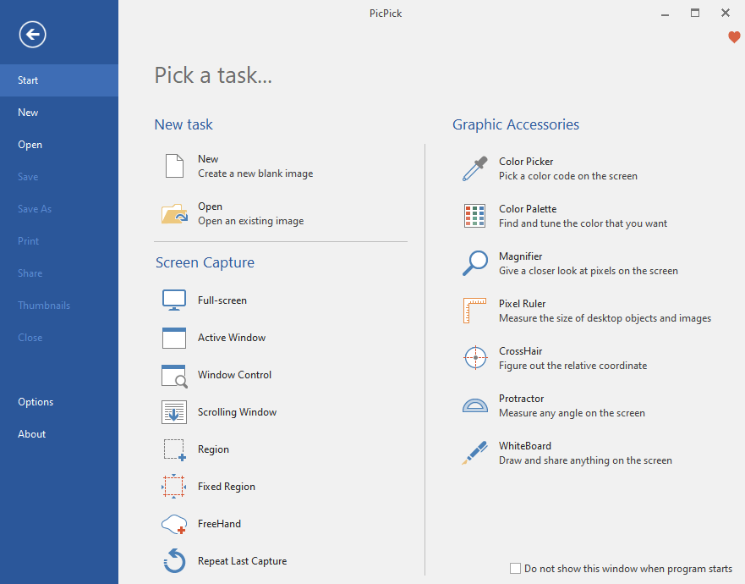745x584 pixels.
Task: Click the greyed Share sidebar item
Action: [x=59, y=273]
